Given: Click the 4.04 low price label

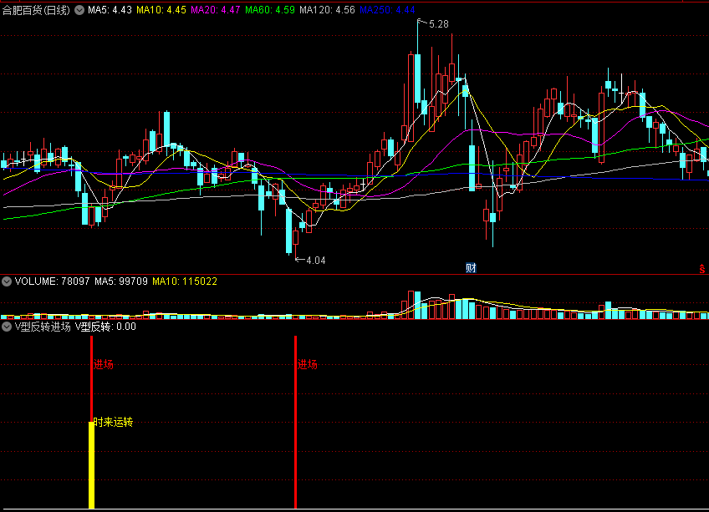Looking at the screenshot, I should pos(315,261).
